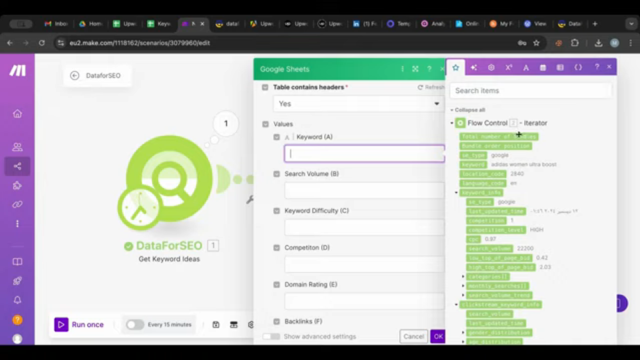This screenshot has width=640, height=360.
Task: Open the calendar date functions tab
Action: click(543, 67)
